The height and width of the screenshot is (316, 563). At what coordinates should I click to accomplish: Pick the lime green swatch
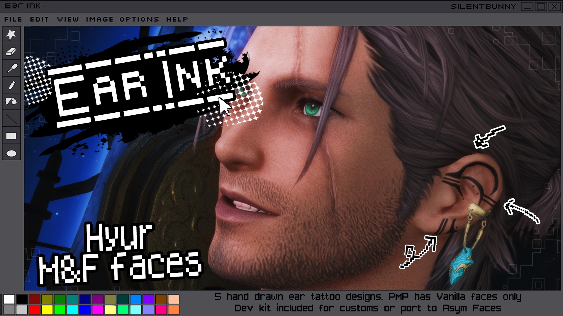pos(60,310)
